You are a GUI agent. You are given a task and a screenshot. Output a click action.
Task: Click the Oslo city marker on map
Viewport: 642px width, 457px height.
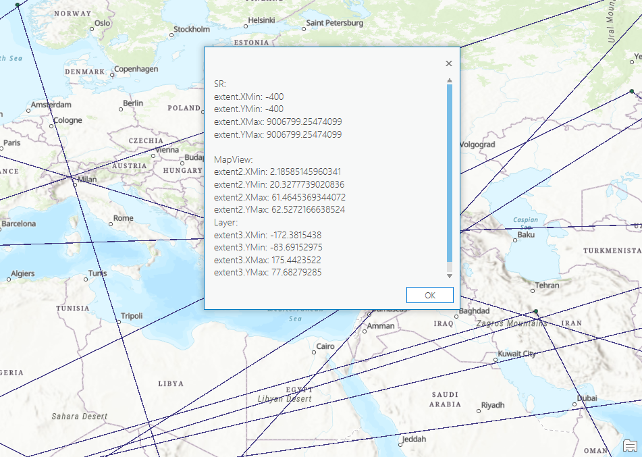[x=92, y=28]
